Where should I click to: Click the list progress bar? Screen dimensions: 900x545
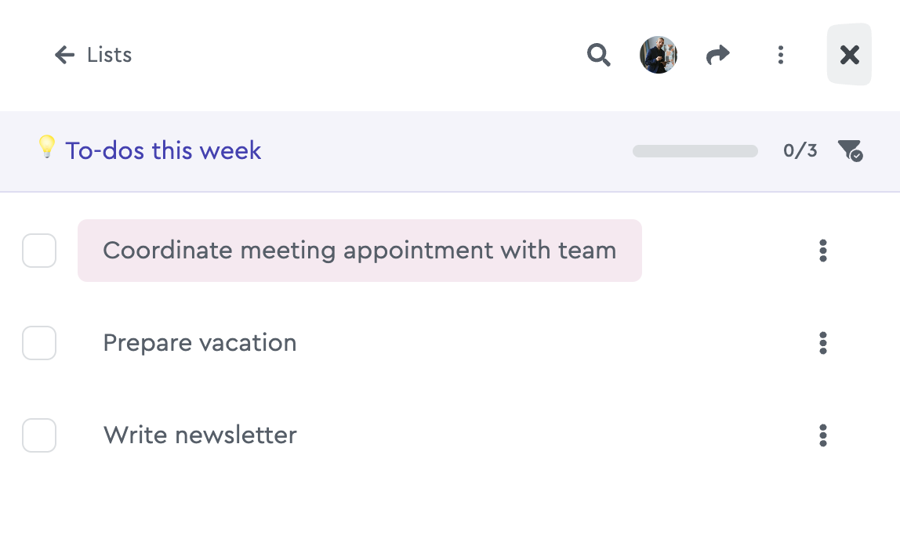(695, 151)
